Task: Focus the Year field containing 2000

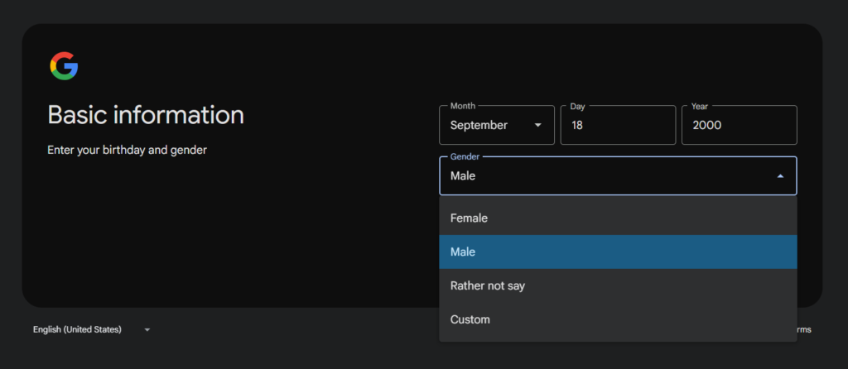Action: coord(739,125)
